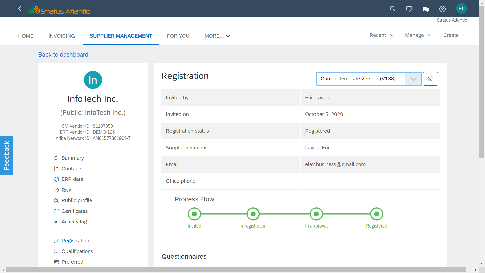Image resolution: width=485 pixels, height=273 pixels.
Task: Click the Summary sidebar icon
Action: pyautogui.click(x=56, y=158)
